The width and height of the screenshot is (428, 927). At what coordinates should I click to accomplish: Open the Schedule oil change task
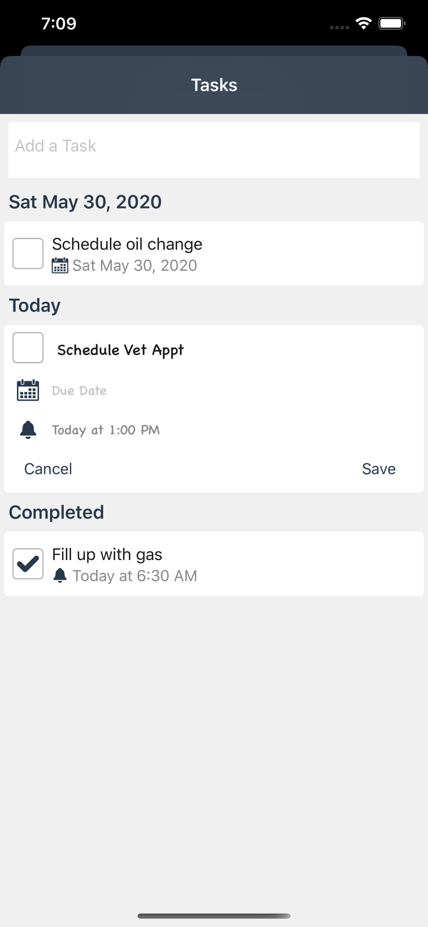point(127,244)
